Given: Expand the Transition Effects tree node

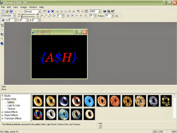Looking at the screenshot, I should coord(2,119).
